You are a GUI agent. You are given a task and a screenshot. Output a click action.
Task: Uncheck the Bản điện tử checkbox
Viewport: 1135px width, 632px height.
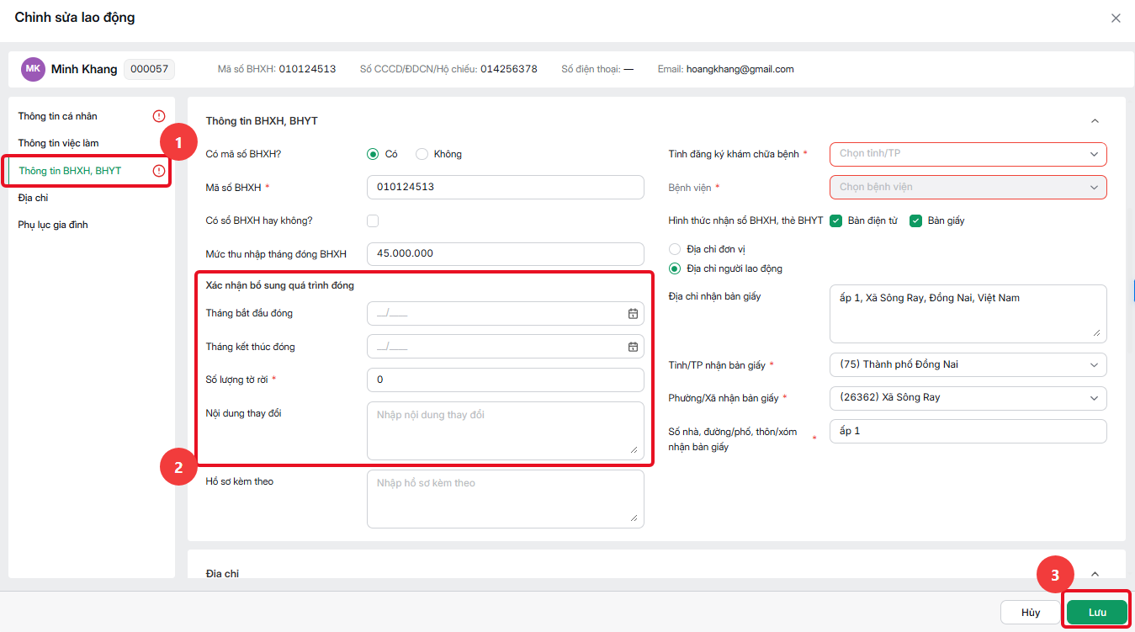pos(835,220)
